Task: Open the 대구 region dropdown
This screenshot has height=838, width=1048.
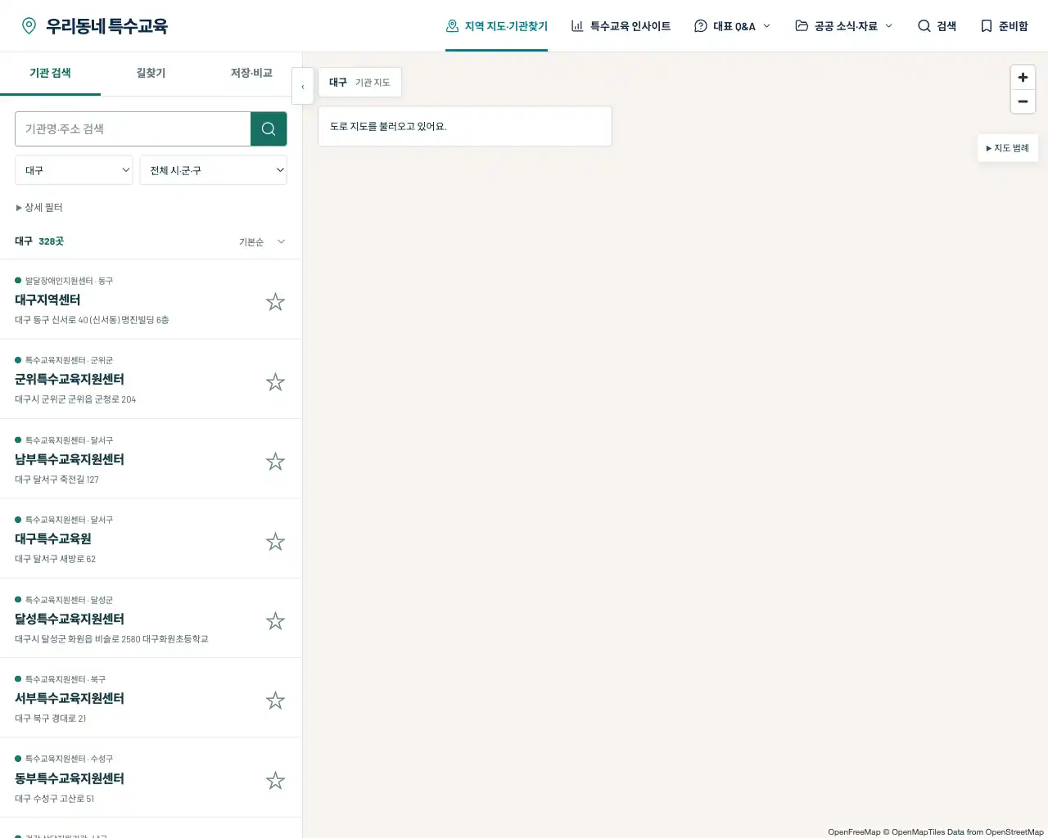Action: click(74, 170)
